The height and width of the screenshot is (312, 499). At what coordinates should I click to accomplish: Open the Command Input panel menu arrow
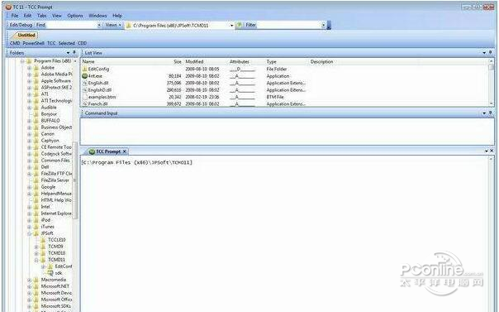(484, 113)
